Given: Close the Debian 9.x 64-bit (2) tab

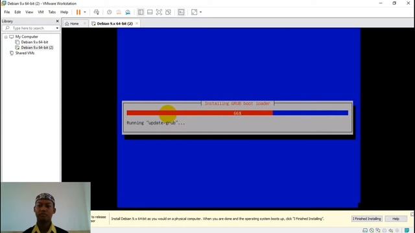Looking at the screenshot, I should (x=137, y=23).
